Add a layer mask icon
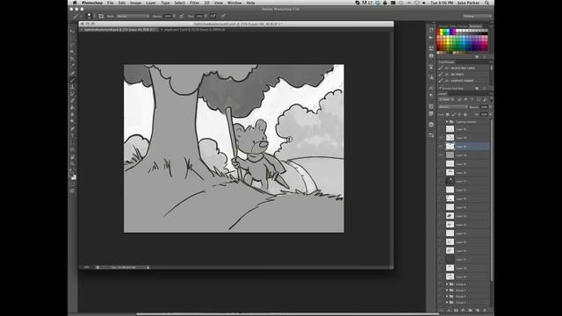The width and height of the screenshot is (562, 316). point(456,310)
